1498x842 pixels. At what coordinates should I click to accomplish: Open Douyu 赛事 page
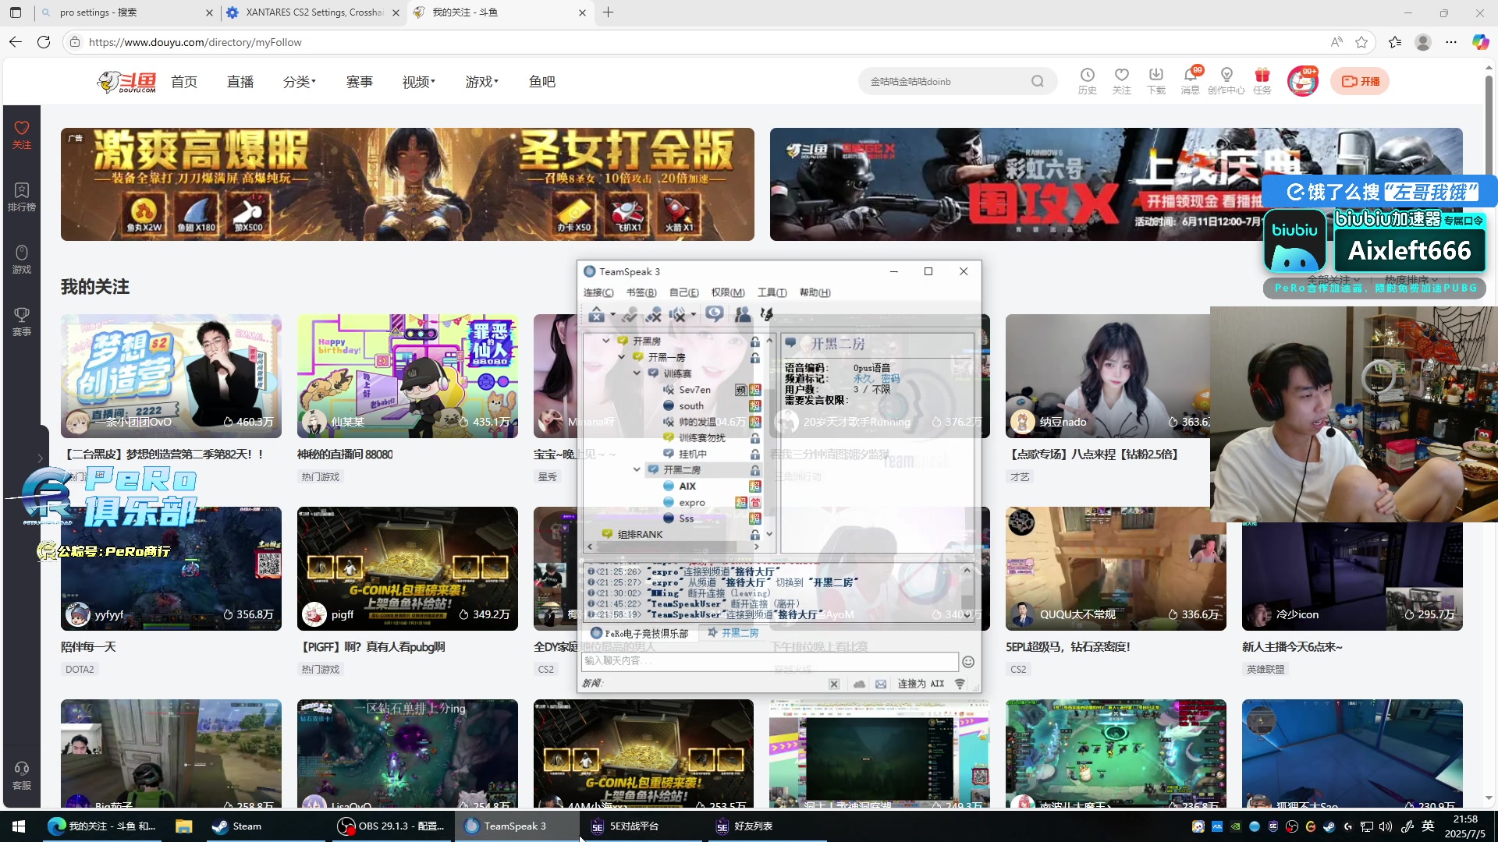(360, 82)
